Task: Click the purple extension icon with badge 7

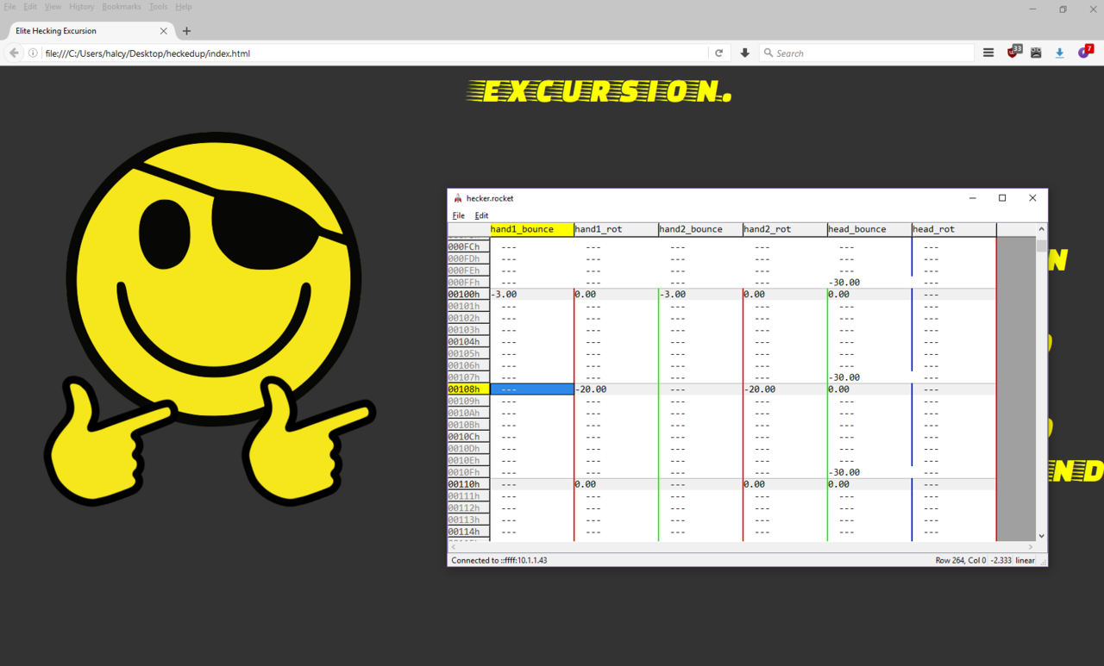Action: click(x=1083, y=53)
